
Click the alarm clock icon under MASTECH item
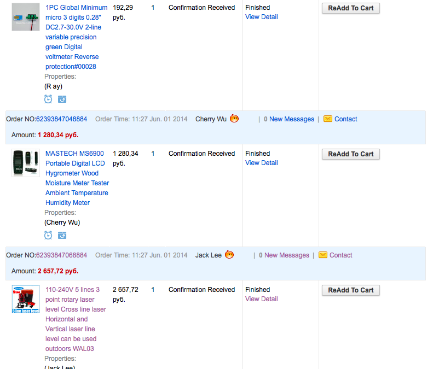(48, 235)
